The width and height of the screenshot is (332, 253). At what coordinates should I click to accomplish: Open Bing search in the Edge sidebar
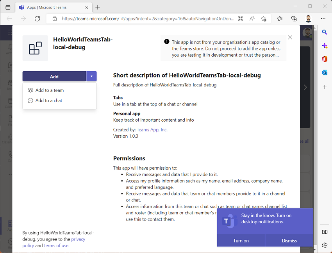[325, 32]
